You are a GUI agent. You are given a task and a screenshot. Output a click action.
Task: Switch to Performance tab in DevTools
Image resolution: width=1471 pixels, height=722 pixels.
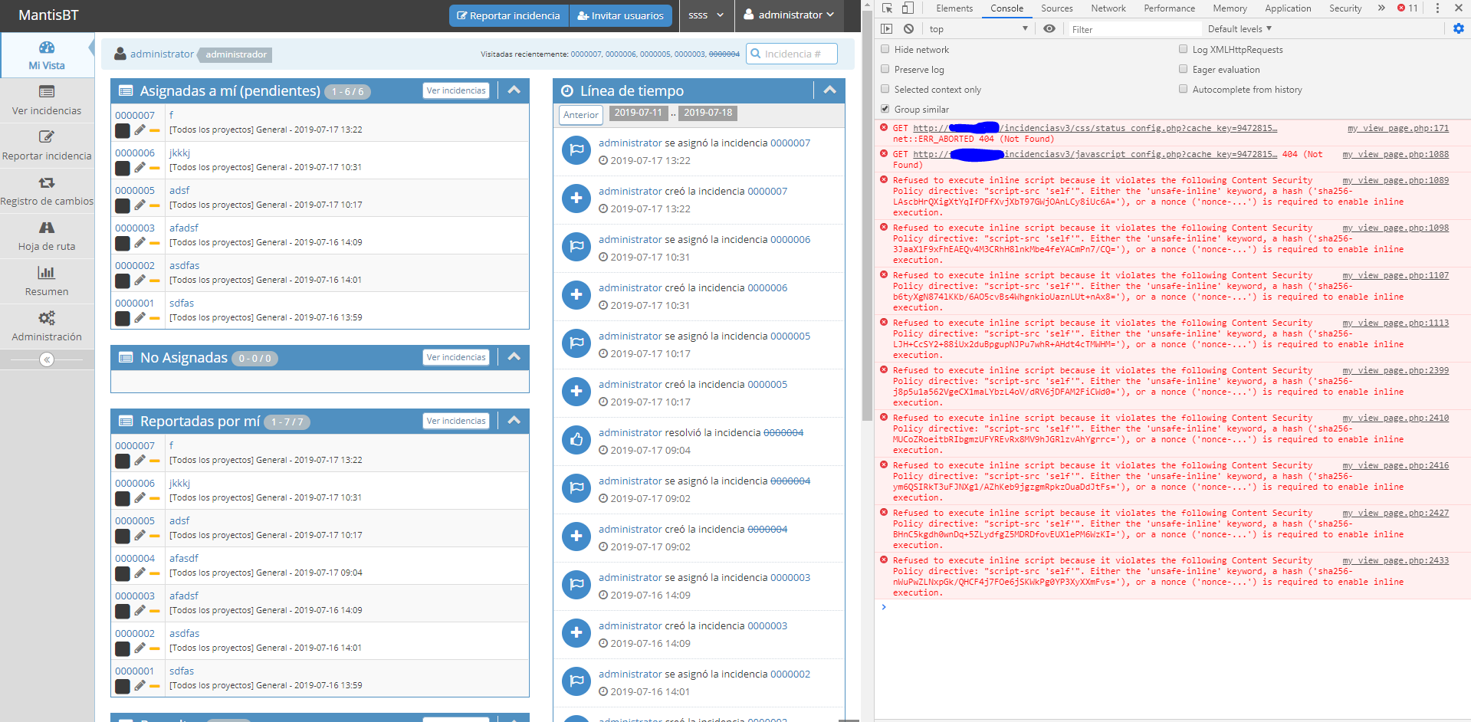[x=1169, y=8]
